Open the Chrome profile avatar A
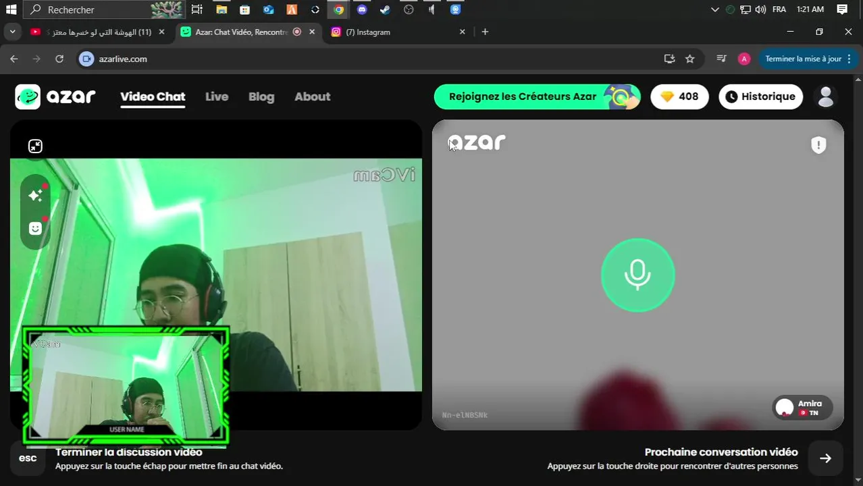This screenshot has width=863, height=486. (x=744, y=59)
